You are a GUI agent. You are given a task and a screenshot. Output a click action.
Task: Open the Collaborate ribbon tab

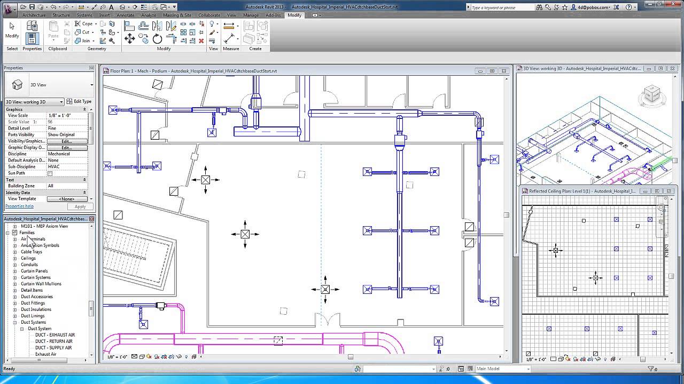tap(209, 15)
